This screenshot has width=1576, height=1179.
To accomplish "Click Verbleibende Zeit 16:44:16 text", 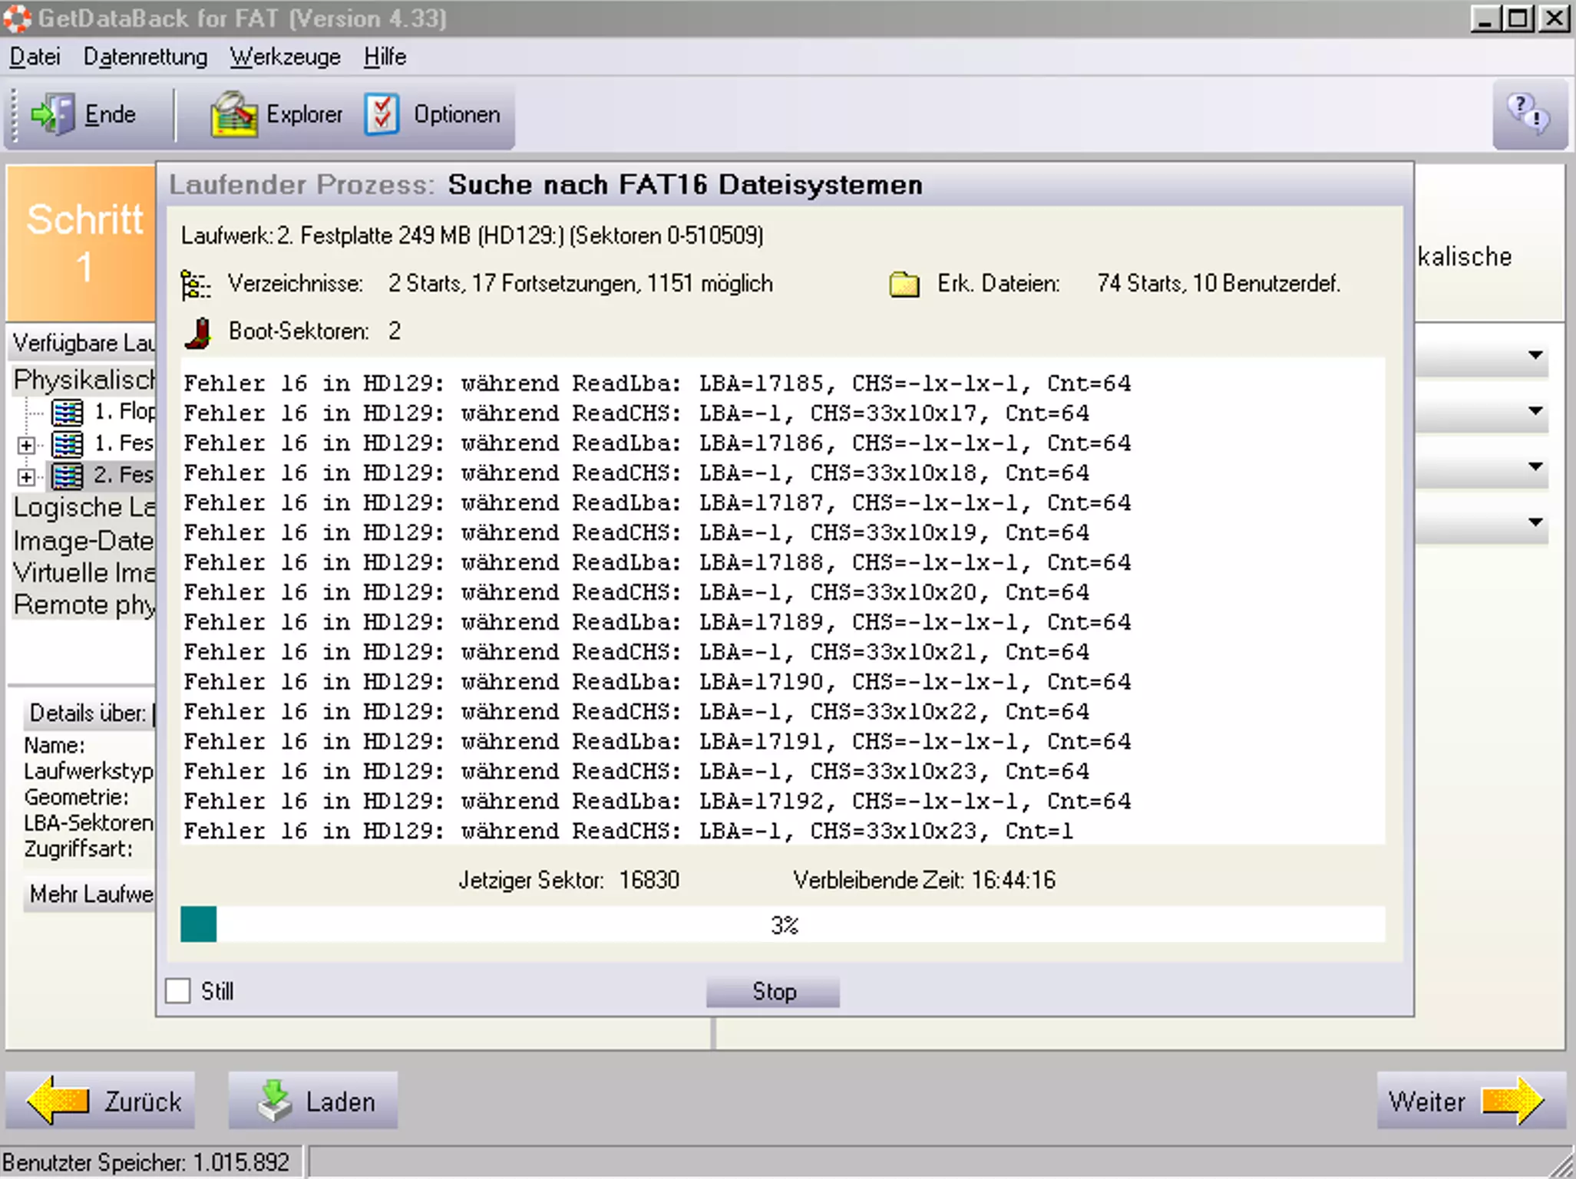I will click(x=924, y=880).
